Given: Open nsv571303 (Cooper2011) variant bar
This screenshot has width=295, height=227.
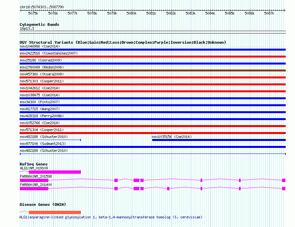Looking at the screenshot, I should pos(152,84).
